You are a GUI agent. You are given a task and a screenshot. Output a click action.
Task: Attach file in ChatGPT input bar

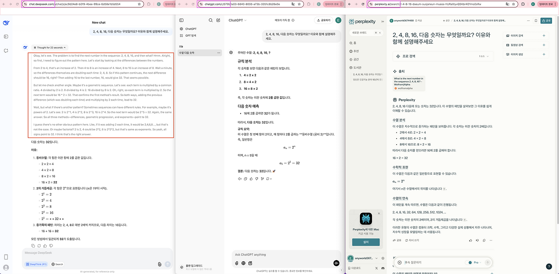[x=237, y=263]
